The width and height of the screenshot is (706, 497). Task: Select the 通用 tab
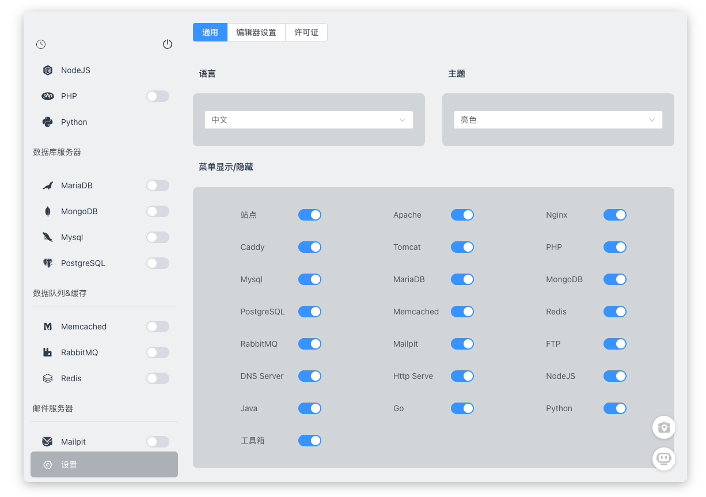pyautogui.click(x=210, y=32)
